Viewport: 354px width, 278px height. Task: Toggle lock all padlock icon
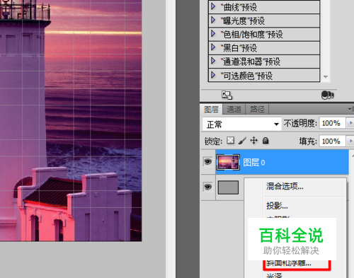(x=265, y=141)
